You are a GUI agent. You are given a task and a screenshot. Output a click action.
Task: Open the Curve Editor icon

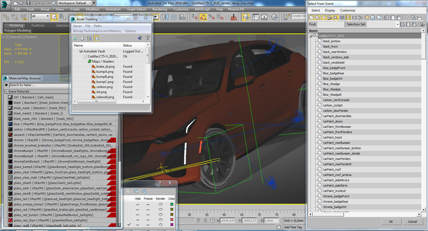click(256, 17)
